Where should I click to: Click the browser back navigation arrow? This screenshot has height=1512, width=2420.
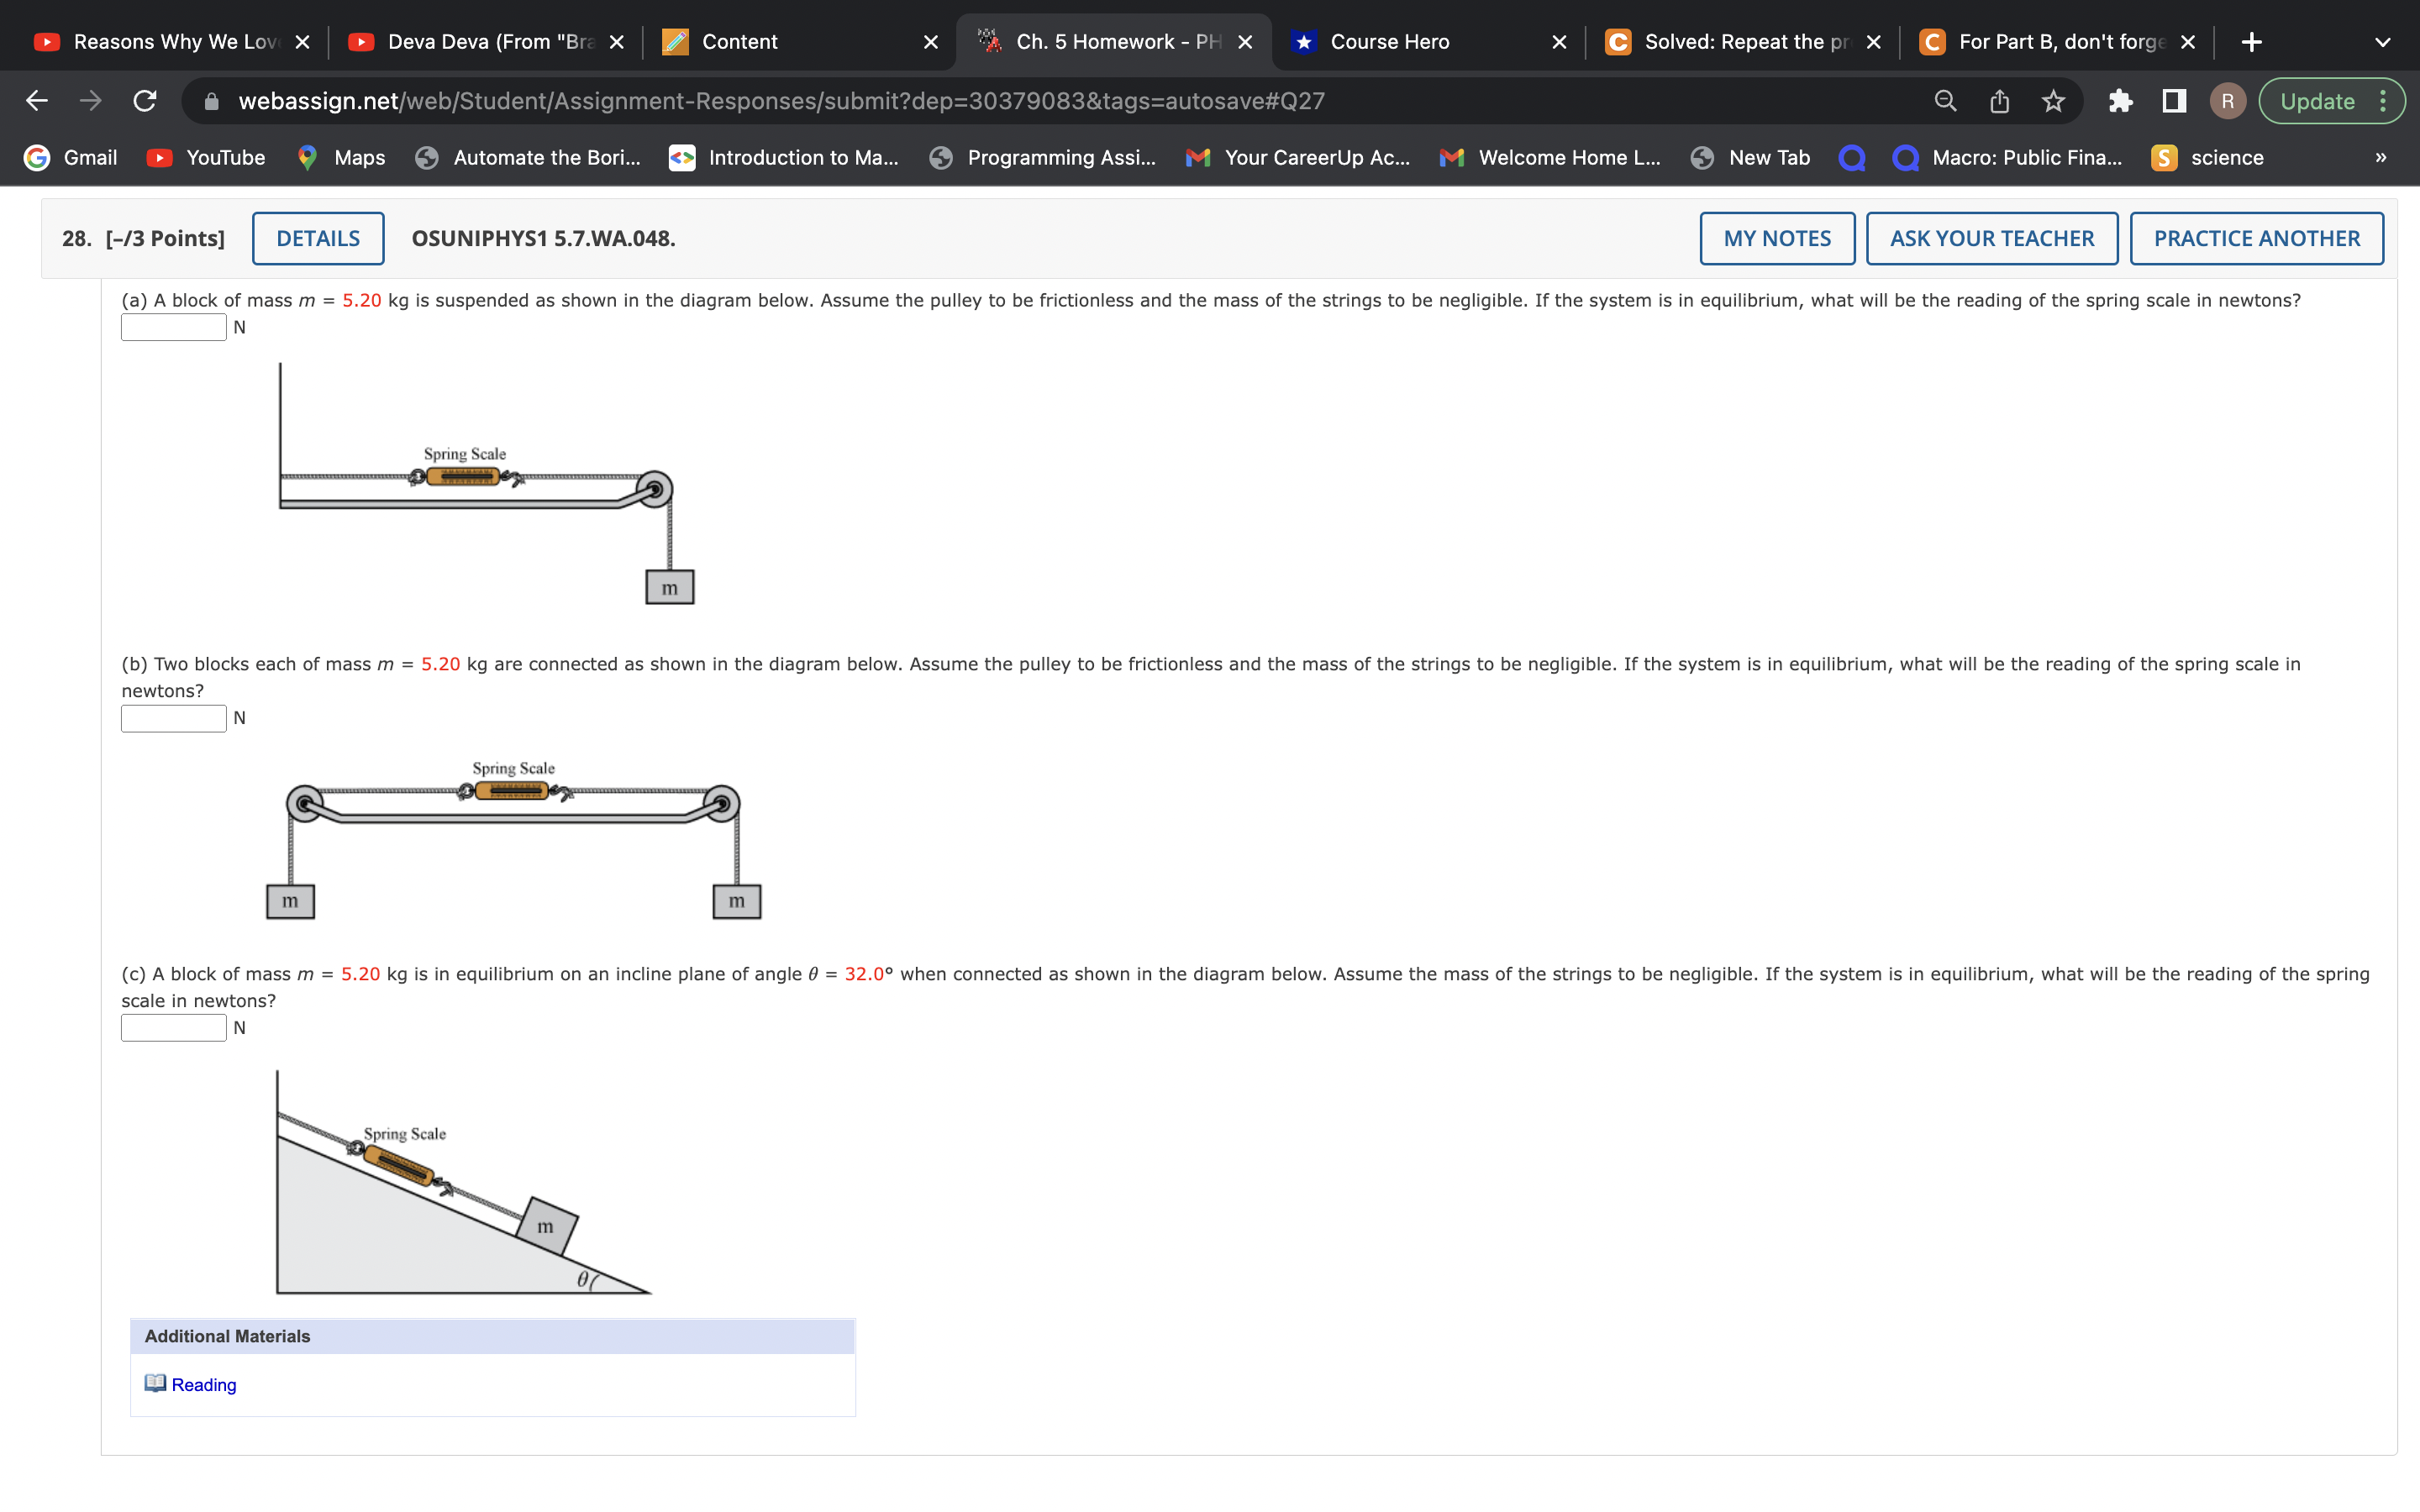[x=35, y=100]
